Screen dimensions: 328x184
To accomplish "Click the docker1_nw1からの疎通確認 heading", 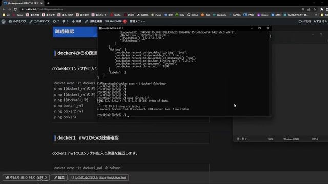I will [88, 137].
